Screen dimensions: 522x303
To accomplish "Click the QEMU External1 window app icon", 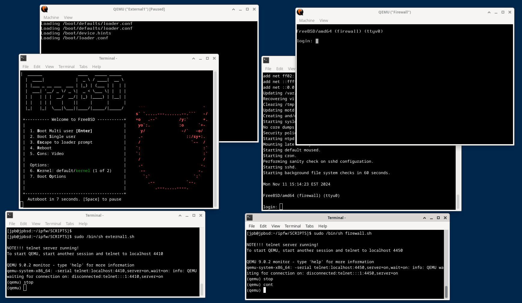I will 44,9.
